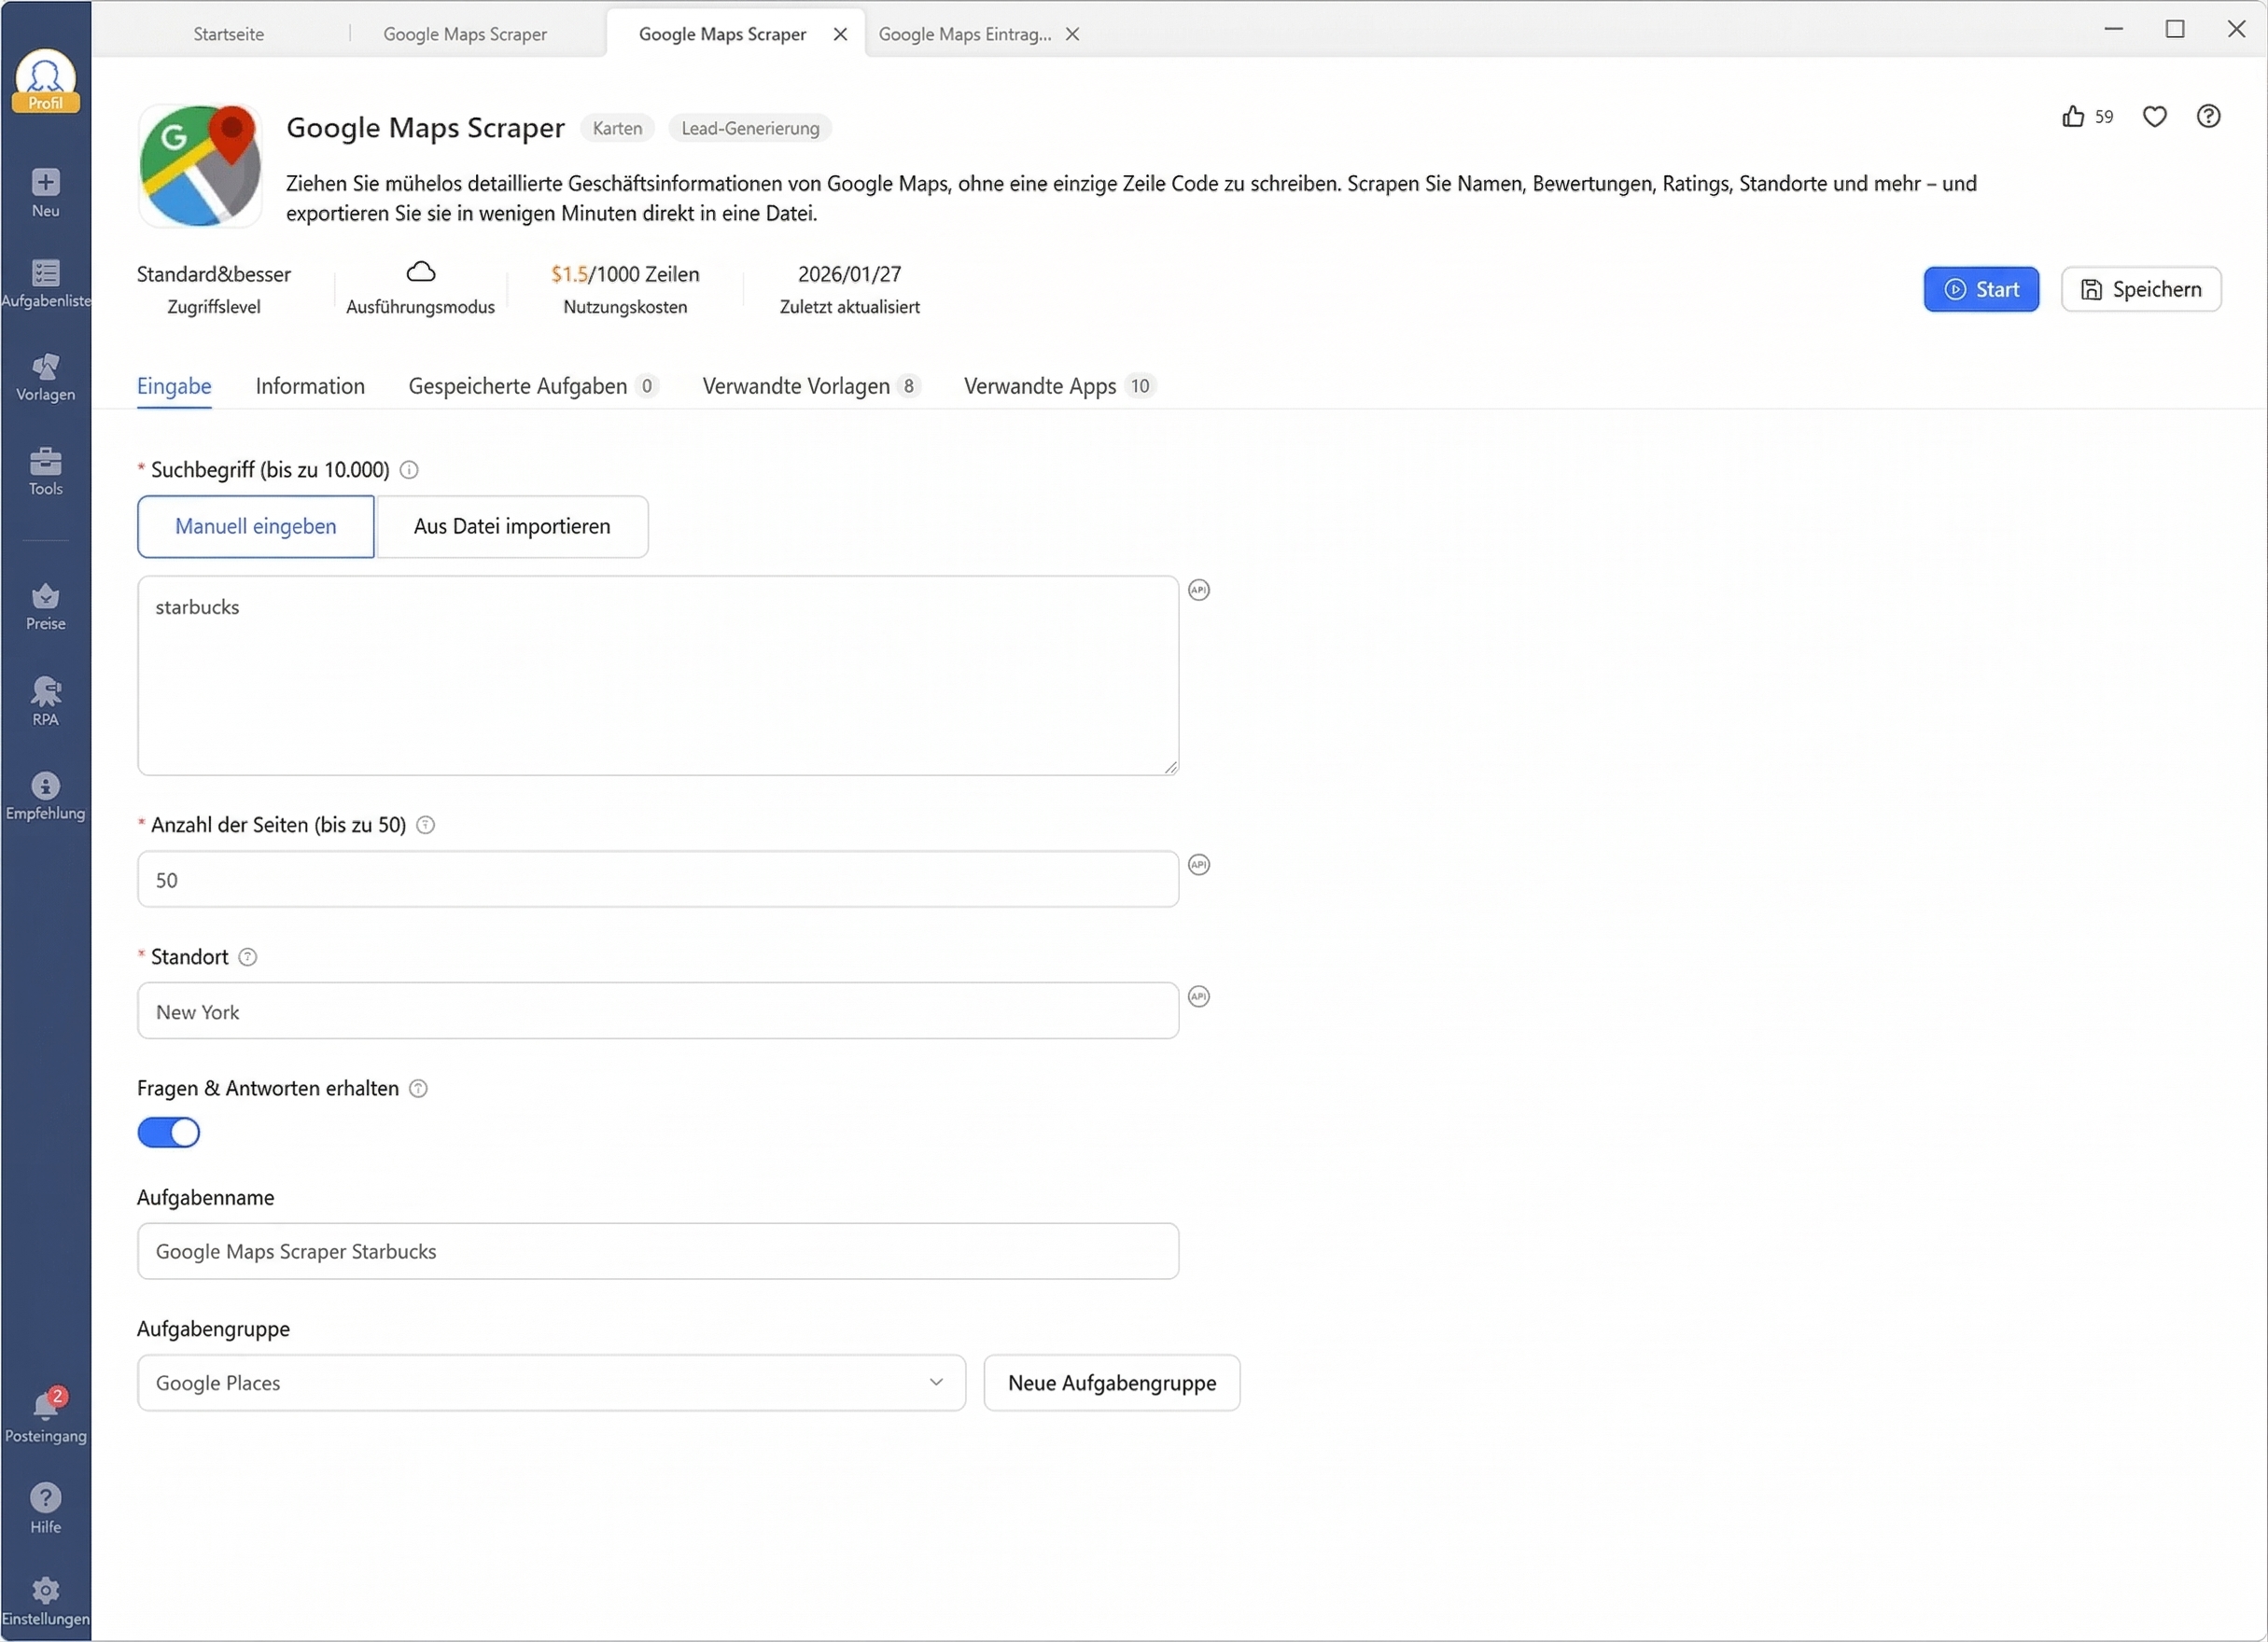
Task: Expand the API icon beside Suchbegriff field
Action: tap(1199, 590)
